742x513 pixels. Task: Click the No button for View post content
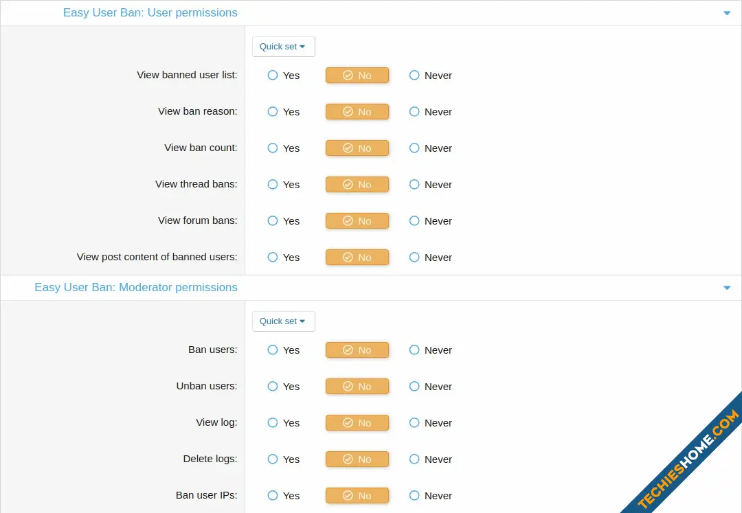[x=357, y=258]
